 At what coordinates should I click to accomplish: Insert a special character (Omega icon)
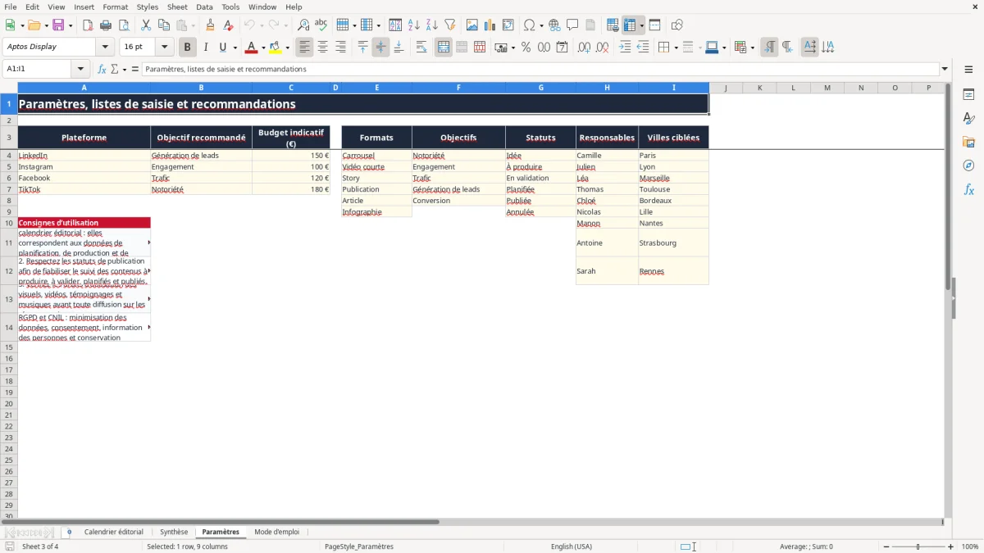[x=529, y=25]
